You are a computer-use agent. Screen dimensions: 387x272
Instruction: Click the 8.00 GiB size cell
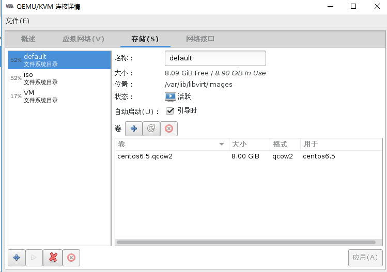click(x=245, y=156)
